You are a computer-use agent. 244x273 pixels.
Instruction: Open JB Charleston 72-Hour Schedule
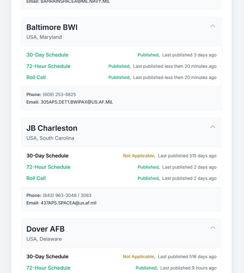(48, 167)
